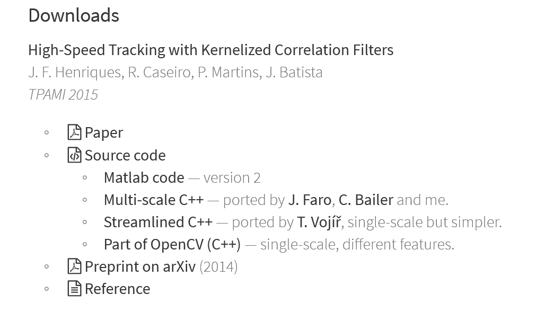Viewport: 554px width, 312px height.
Task: Click the Downloads section heading
Action: tap(74, 15)
